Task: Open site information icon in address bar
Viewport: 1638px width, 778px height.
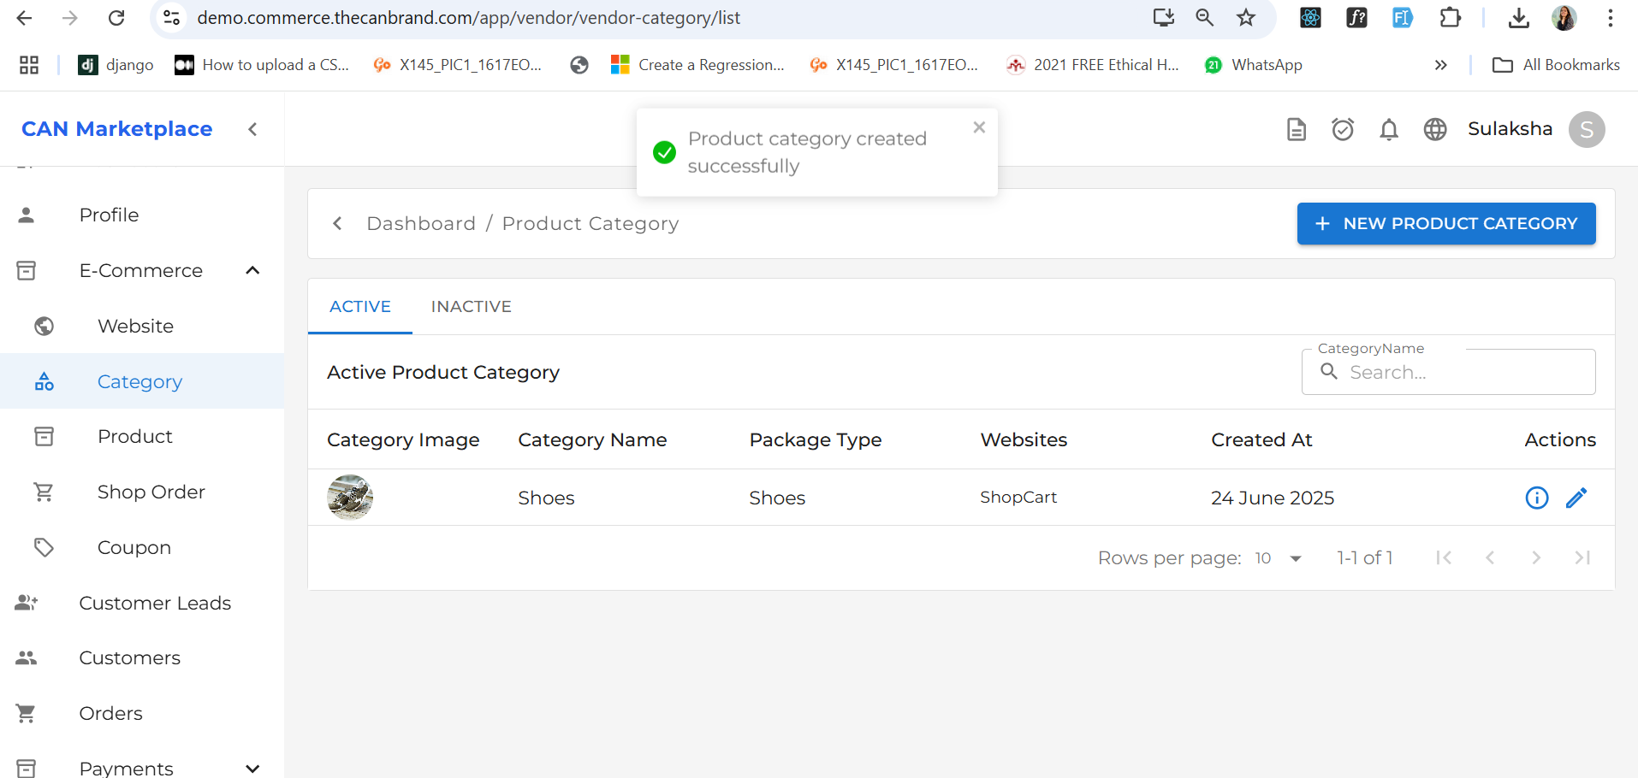Action: point(172,18)
